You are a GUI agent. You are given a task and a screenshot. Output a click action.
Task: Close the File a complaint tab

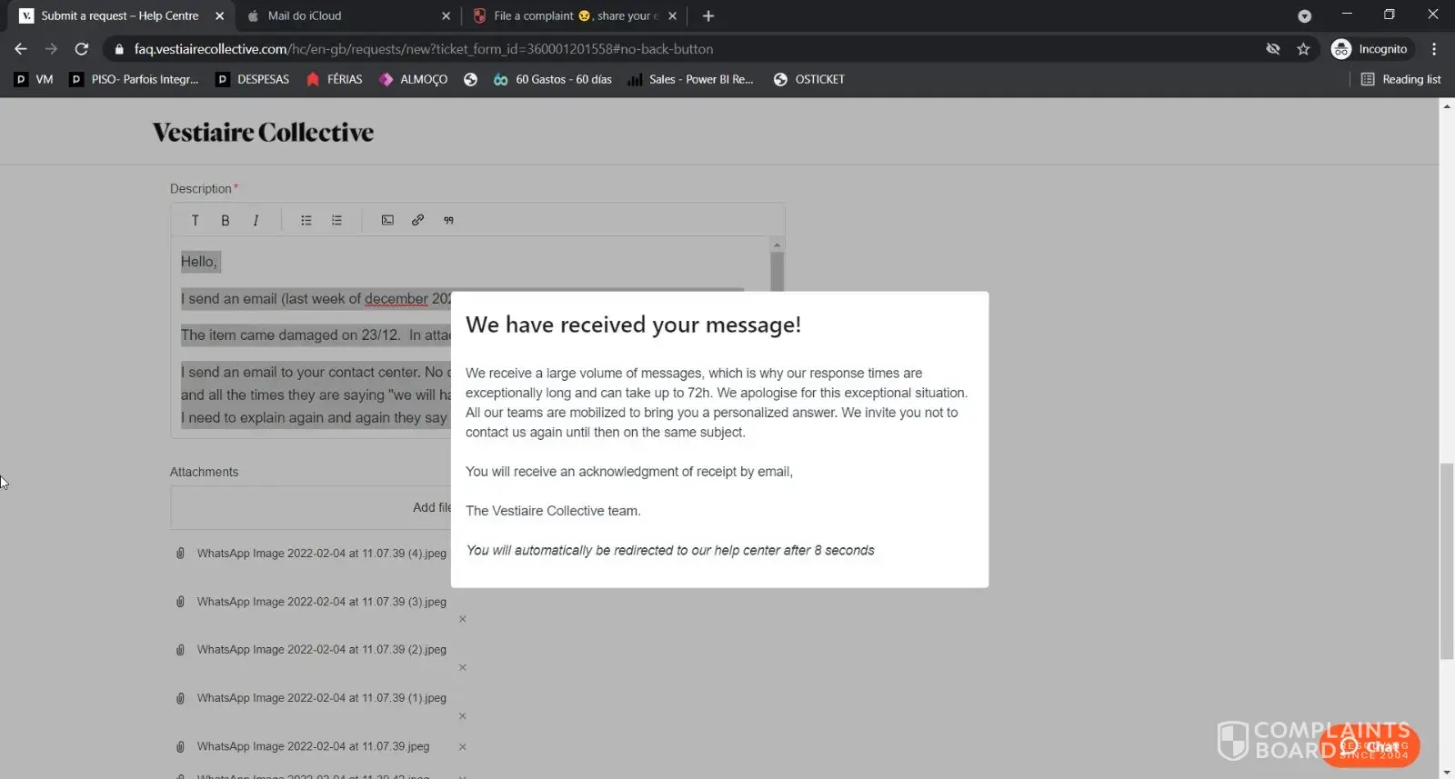click(672, 15)
